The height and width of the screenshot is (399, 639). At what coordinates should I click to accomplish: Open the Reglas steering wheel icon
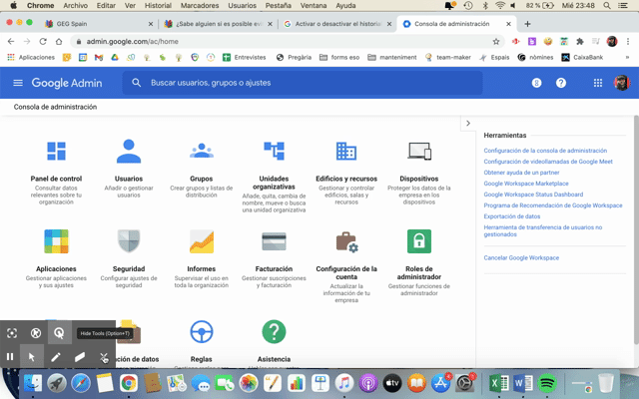click(x=202, y=332)
